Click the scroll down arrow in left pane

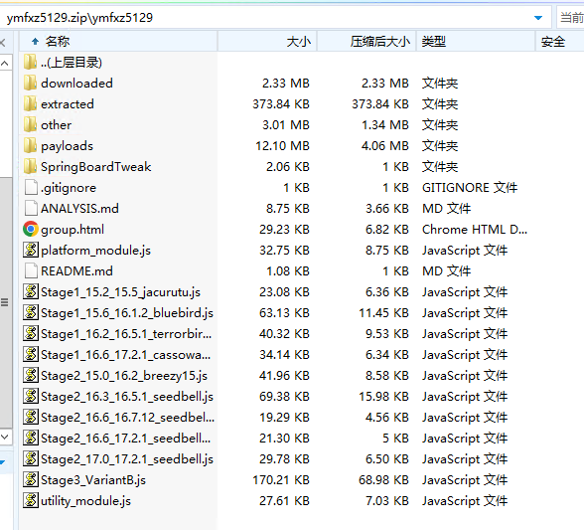tap(5, 437)
